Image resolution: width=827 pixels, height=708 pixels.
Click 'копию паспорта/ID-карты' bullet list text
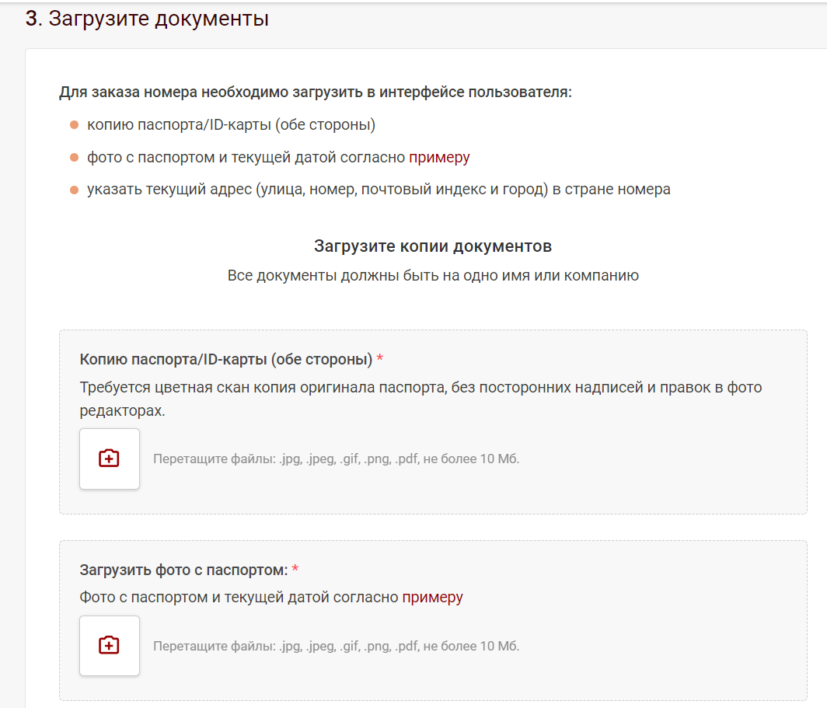click(231, 125)
